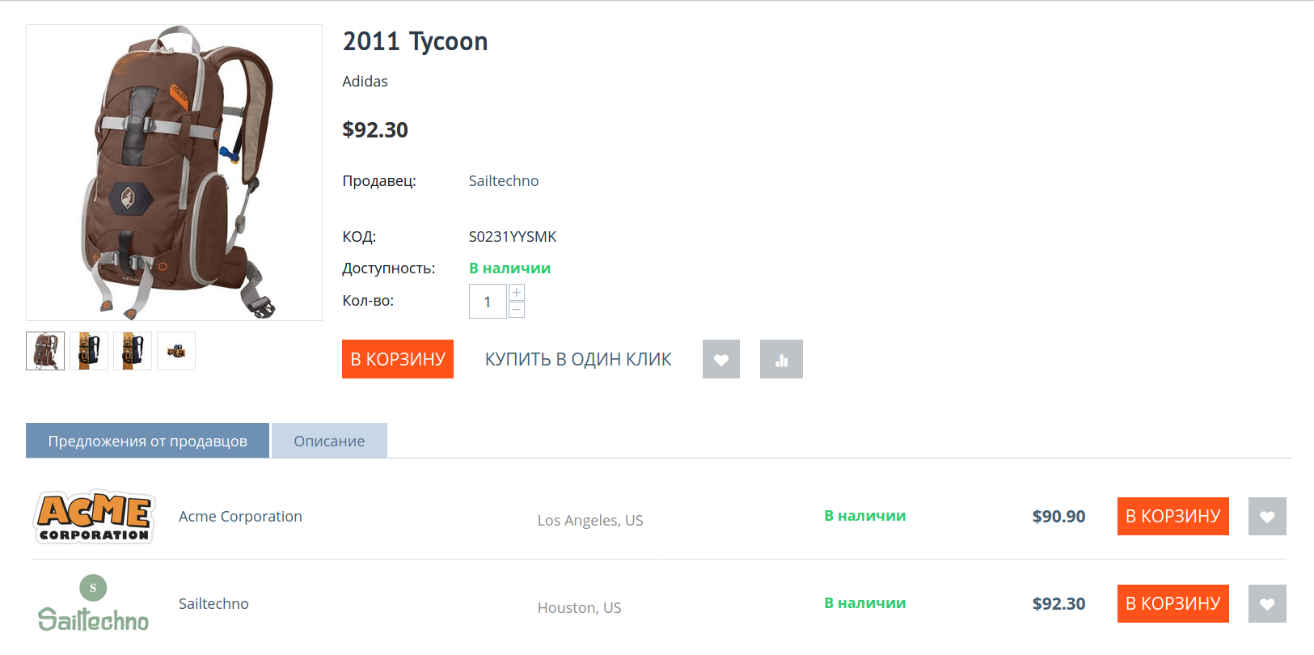Open the Предложения от продавцов tab
Image resolution: width=1314 pixels, height=655 pixels.
(147, 441)
